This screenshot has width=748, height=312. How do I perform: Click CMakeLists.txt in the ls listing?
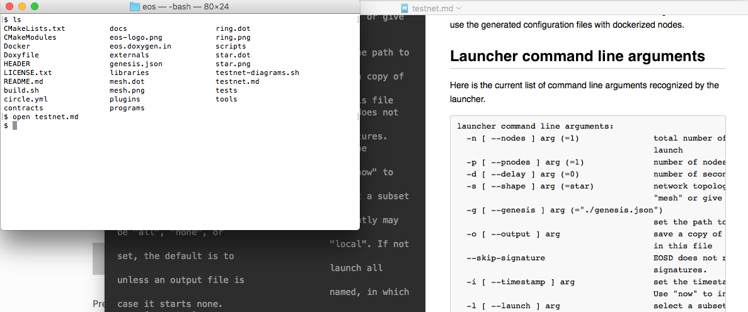(x=35, y=28)
